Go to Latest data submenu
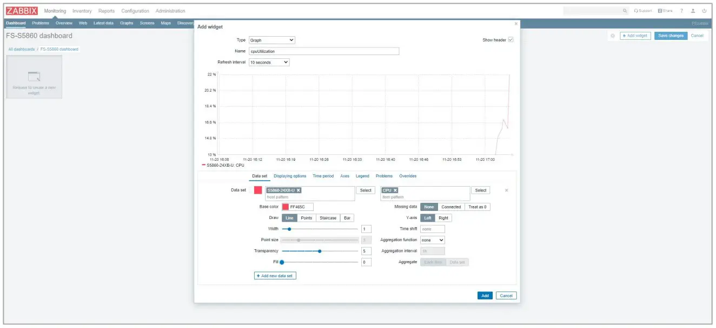The height and width of the screenshot is (328, 716). coord(103,23)
